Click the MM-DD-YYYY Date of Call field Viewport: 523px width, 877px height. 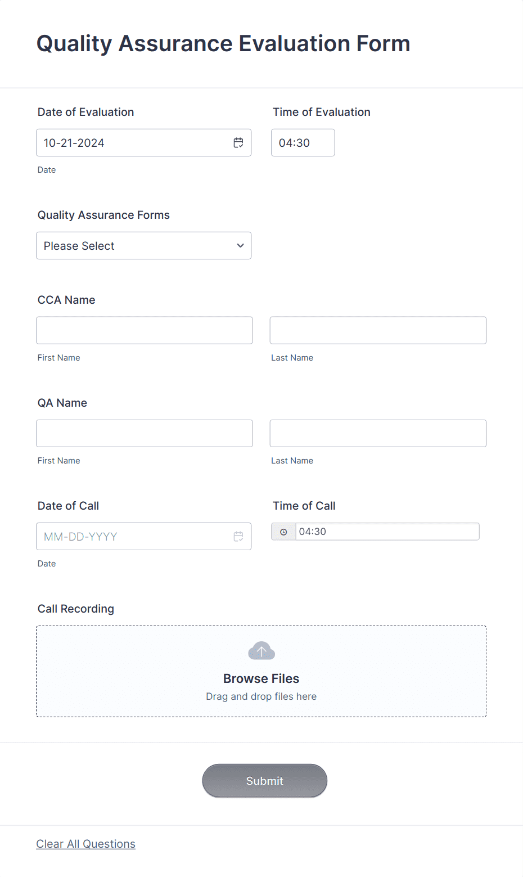144,537
